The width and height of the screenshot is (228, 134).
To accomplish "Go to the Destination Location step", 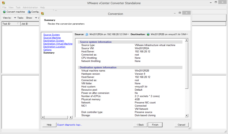I will tap(54, 47).
